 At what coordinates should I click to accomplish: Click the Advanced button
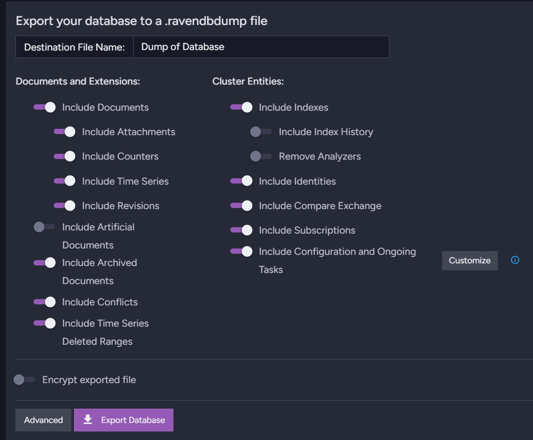click(x=43, y=420)
